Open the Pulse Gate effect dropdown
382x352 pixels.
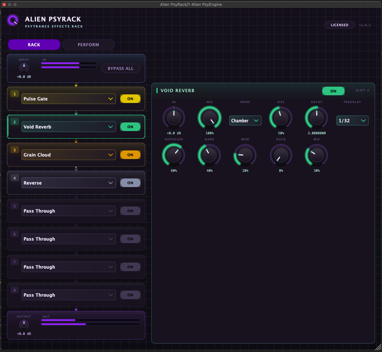click(x=69, y=99)
